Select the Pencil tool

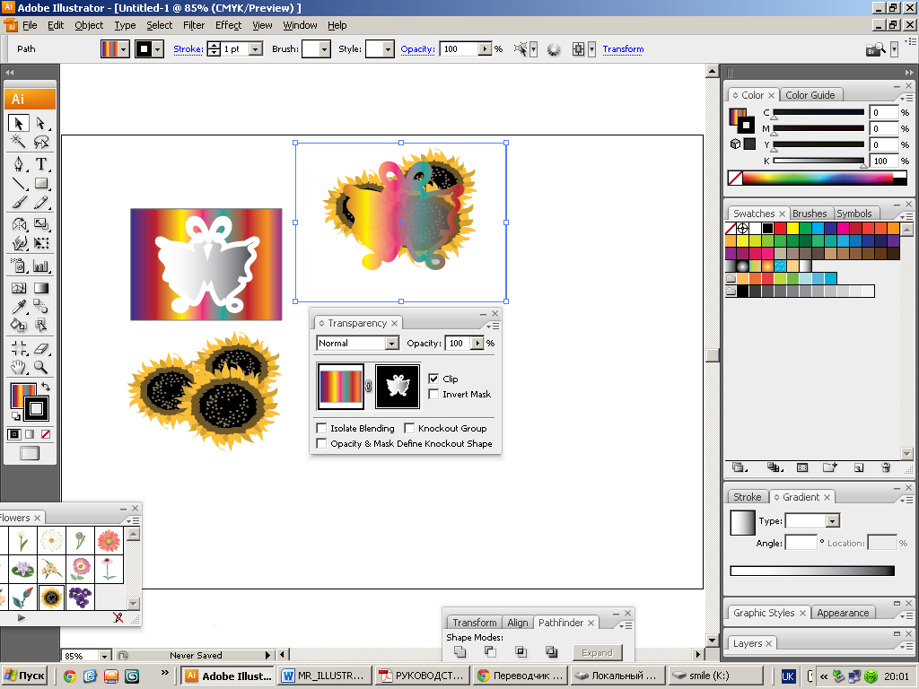point(40,203)
